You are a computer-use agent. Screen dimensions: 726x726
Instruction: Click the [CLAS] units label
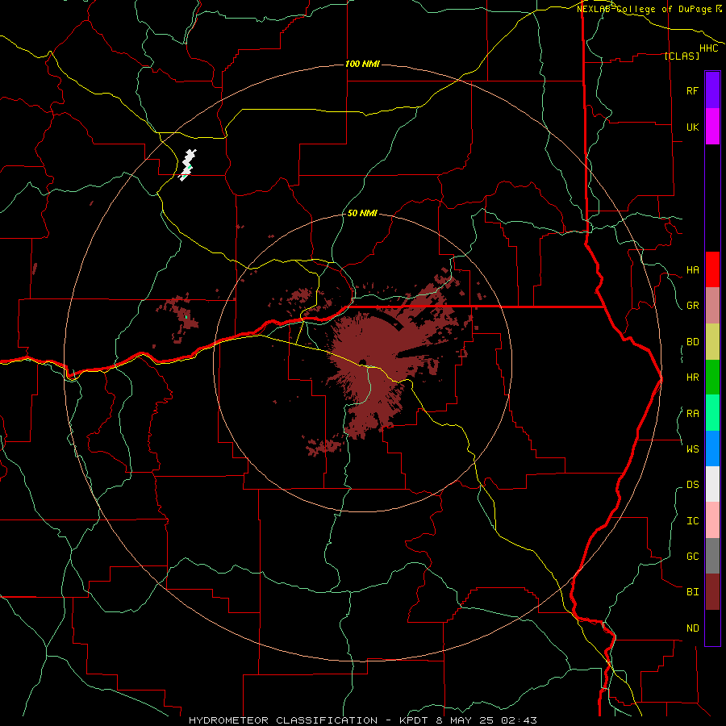point(682,56)
